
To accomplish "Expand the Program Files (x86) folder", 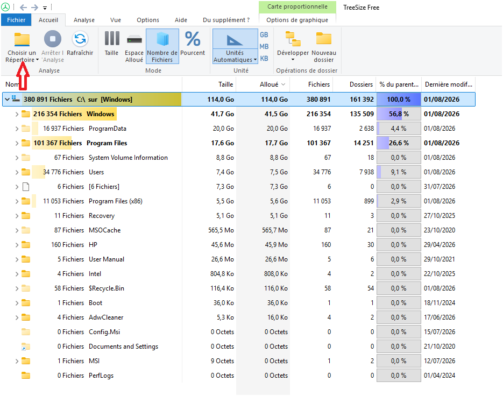I will (17, 201).
